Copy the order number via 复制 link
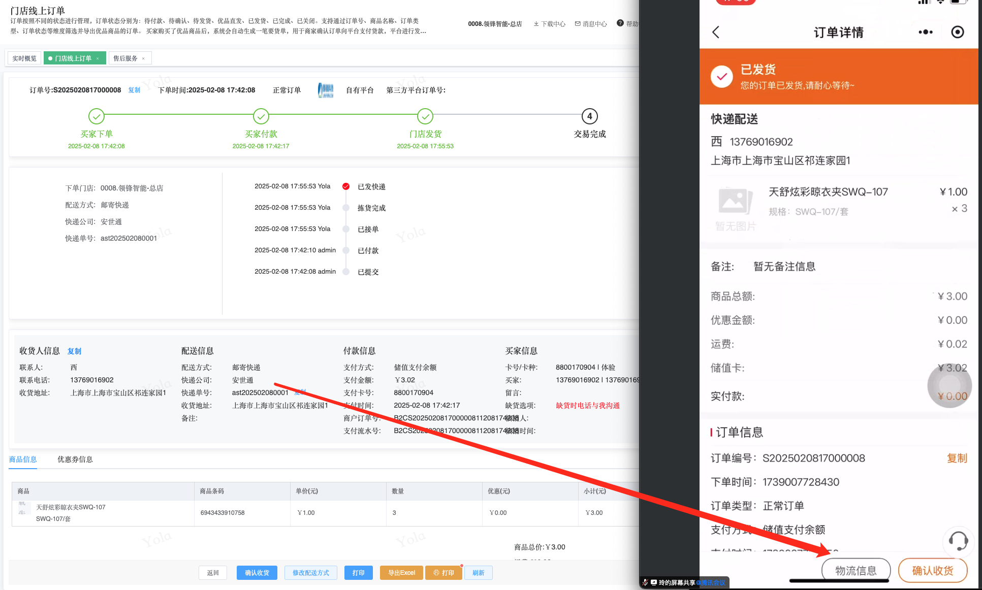Viewport: 982px width, 590px height. click(134, 90)
